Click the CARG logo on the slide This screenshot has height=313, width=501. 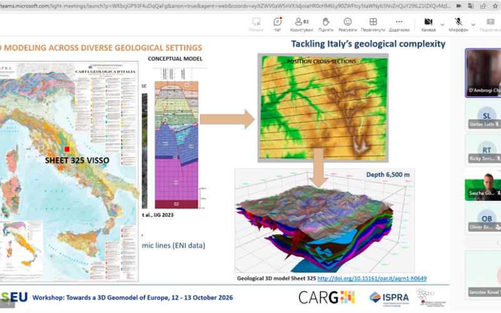326,297
